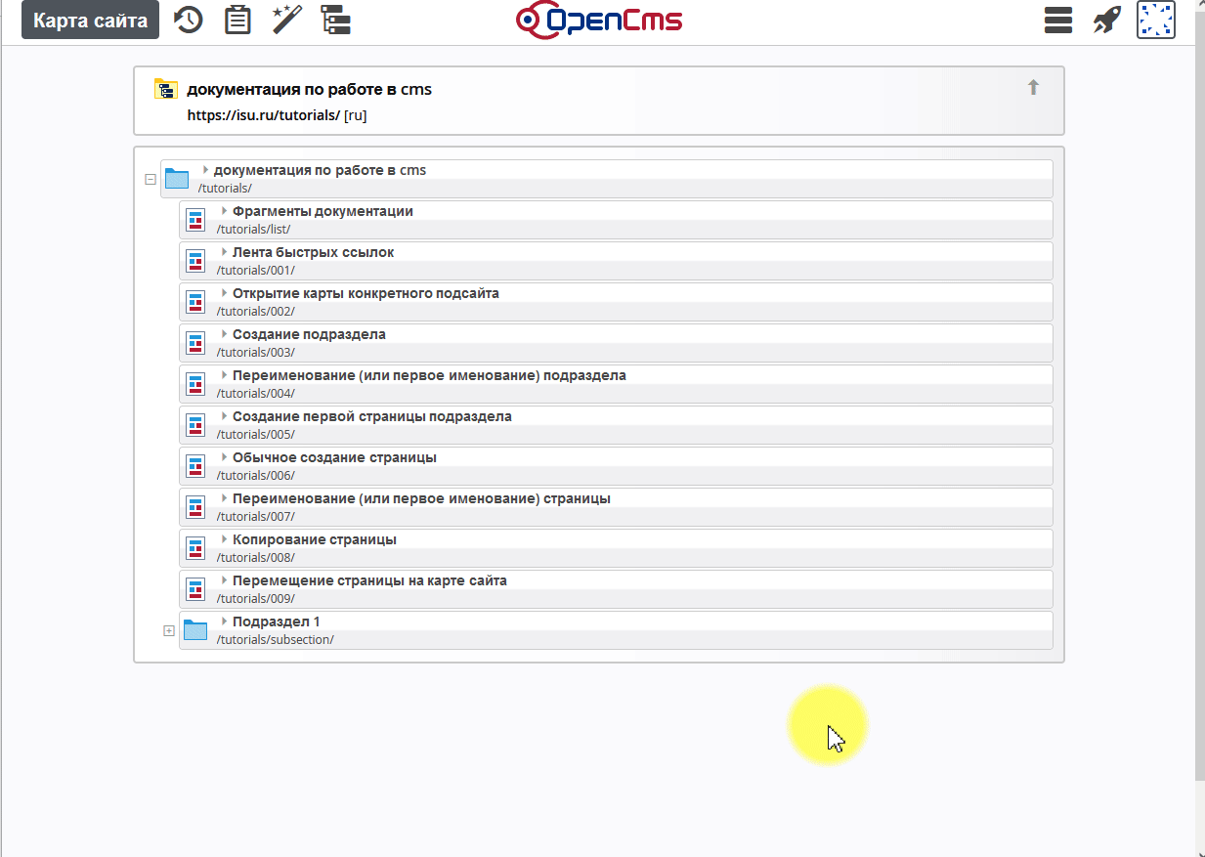Expand Подраздел 1 using the plus box
Image resolution: width=1205 pixels, height=857 pixels.
[x=168, y=631]
